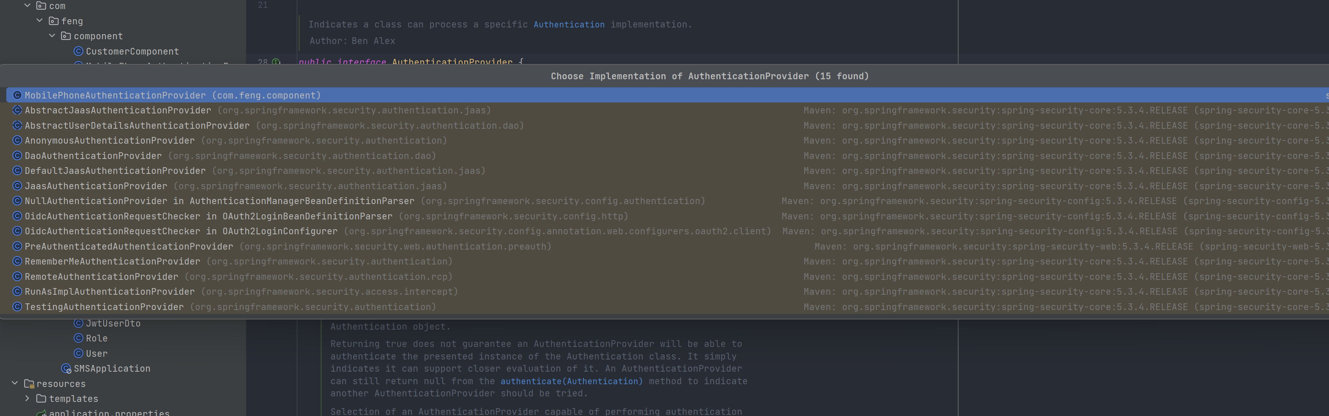Select TestingAuthenticationProvider entry
The width and height of the screenshot is (1329, 416).
pyautogui.click(x=667, y=307)
